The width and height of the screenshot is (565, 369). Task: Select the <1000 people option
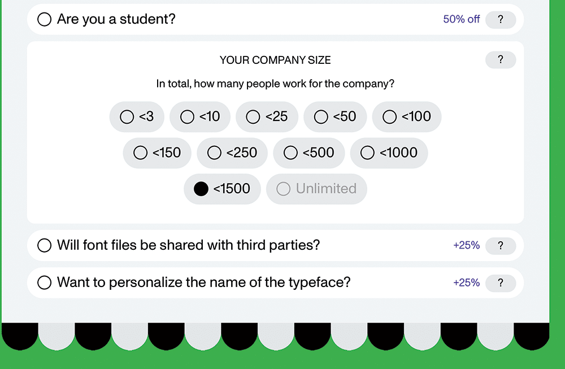coord(389,153)
